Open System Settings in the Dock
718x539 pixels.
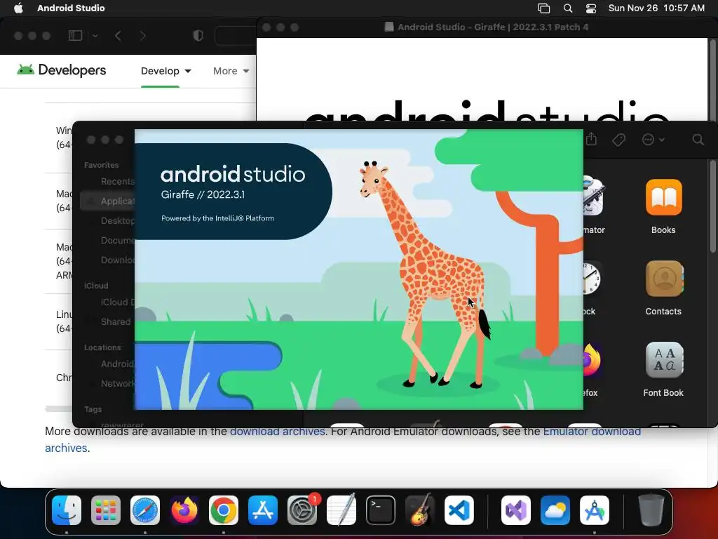[302, 510]
